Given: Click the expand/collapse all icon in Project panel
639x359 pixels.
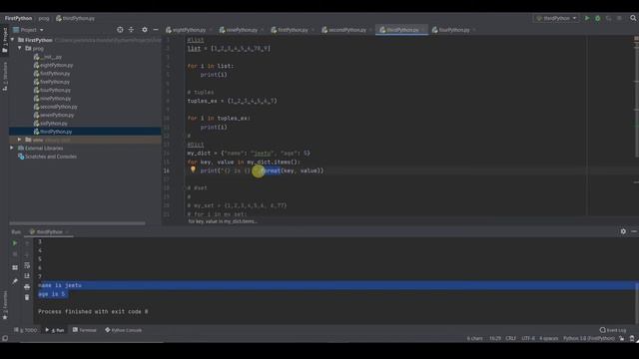Looking at the screenshot, I should (x=131, y=30).
